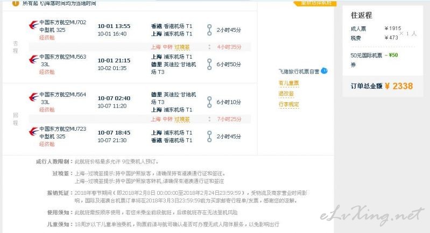
Task: Click the tax amount ¥473
Action: click(391, 38)
